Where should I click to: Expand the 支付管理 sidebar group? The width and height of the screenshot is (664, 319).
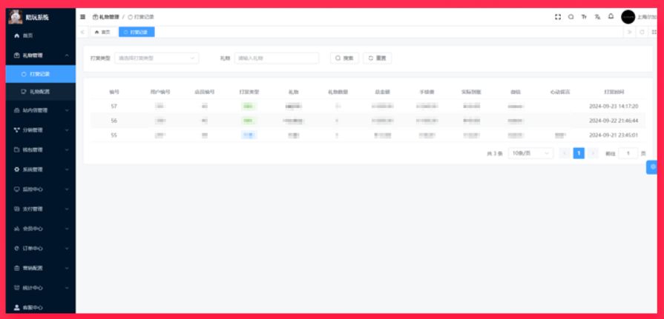click(x=41, y=209)
